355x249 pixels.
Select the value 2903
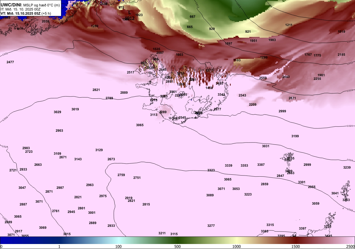point(59,131)
